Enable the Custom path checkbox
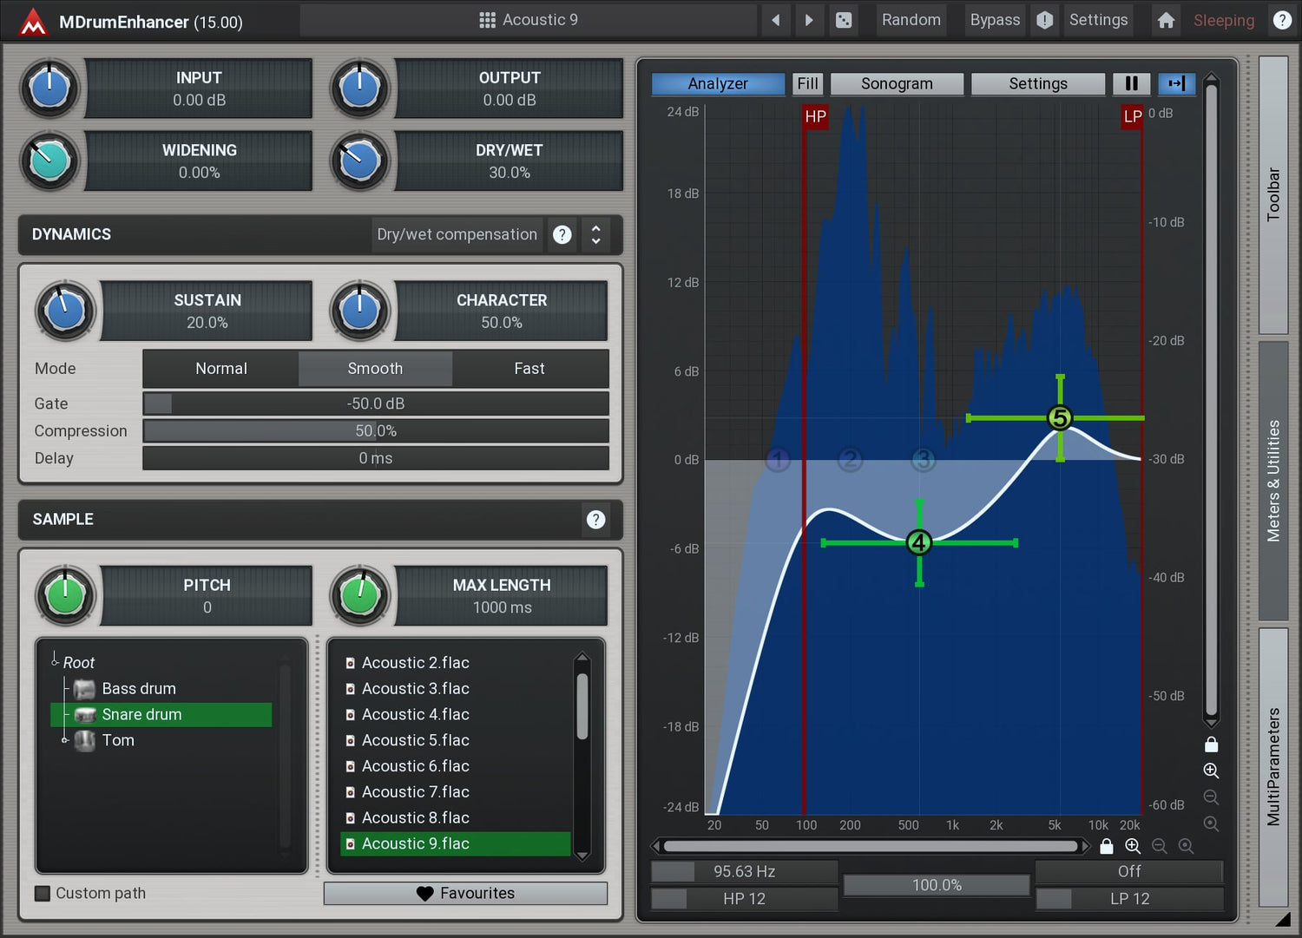 pos(43,893)
